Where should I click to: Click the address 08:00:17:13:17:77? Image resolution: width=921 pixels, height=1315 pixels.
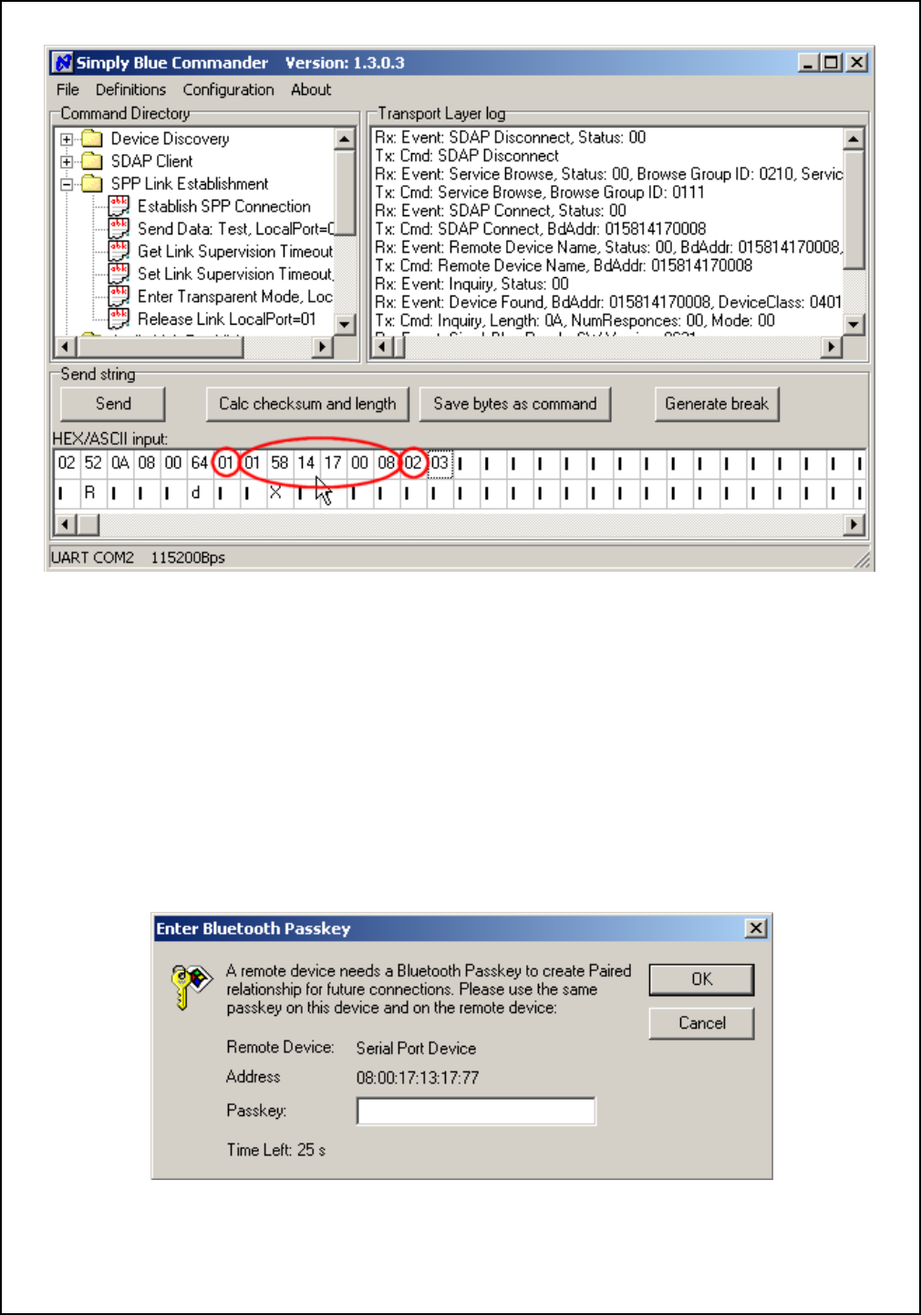418,1078
